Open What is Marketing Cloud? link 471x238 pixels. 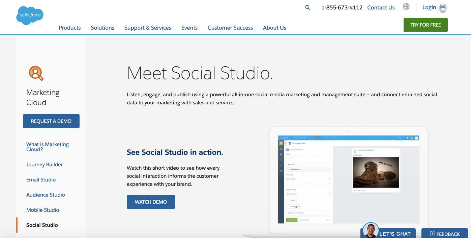[x=48, y=147]
